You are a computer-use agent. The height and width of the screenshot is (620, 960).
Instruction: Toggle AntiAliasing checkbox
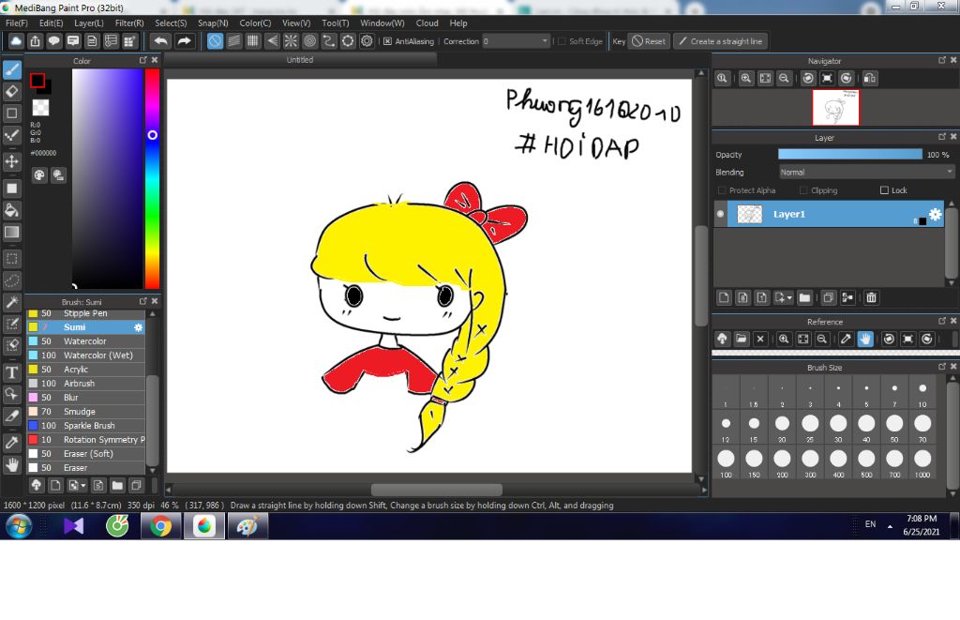tap(387, 41)
